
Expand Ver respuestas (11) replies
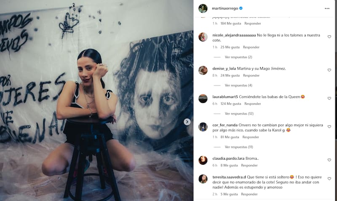239,147
